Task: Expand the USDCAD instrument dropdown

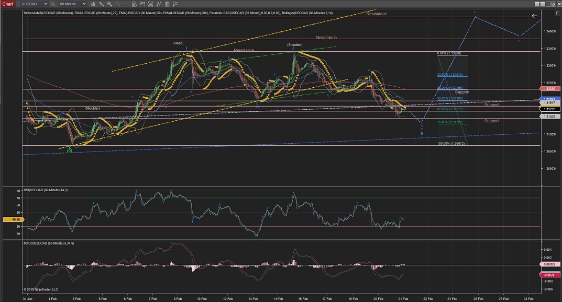Action: coord(45,4)
